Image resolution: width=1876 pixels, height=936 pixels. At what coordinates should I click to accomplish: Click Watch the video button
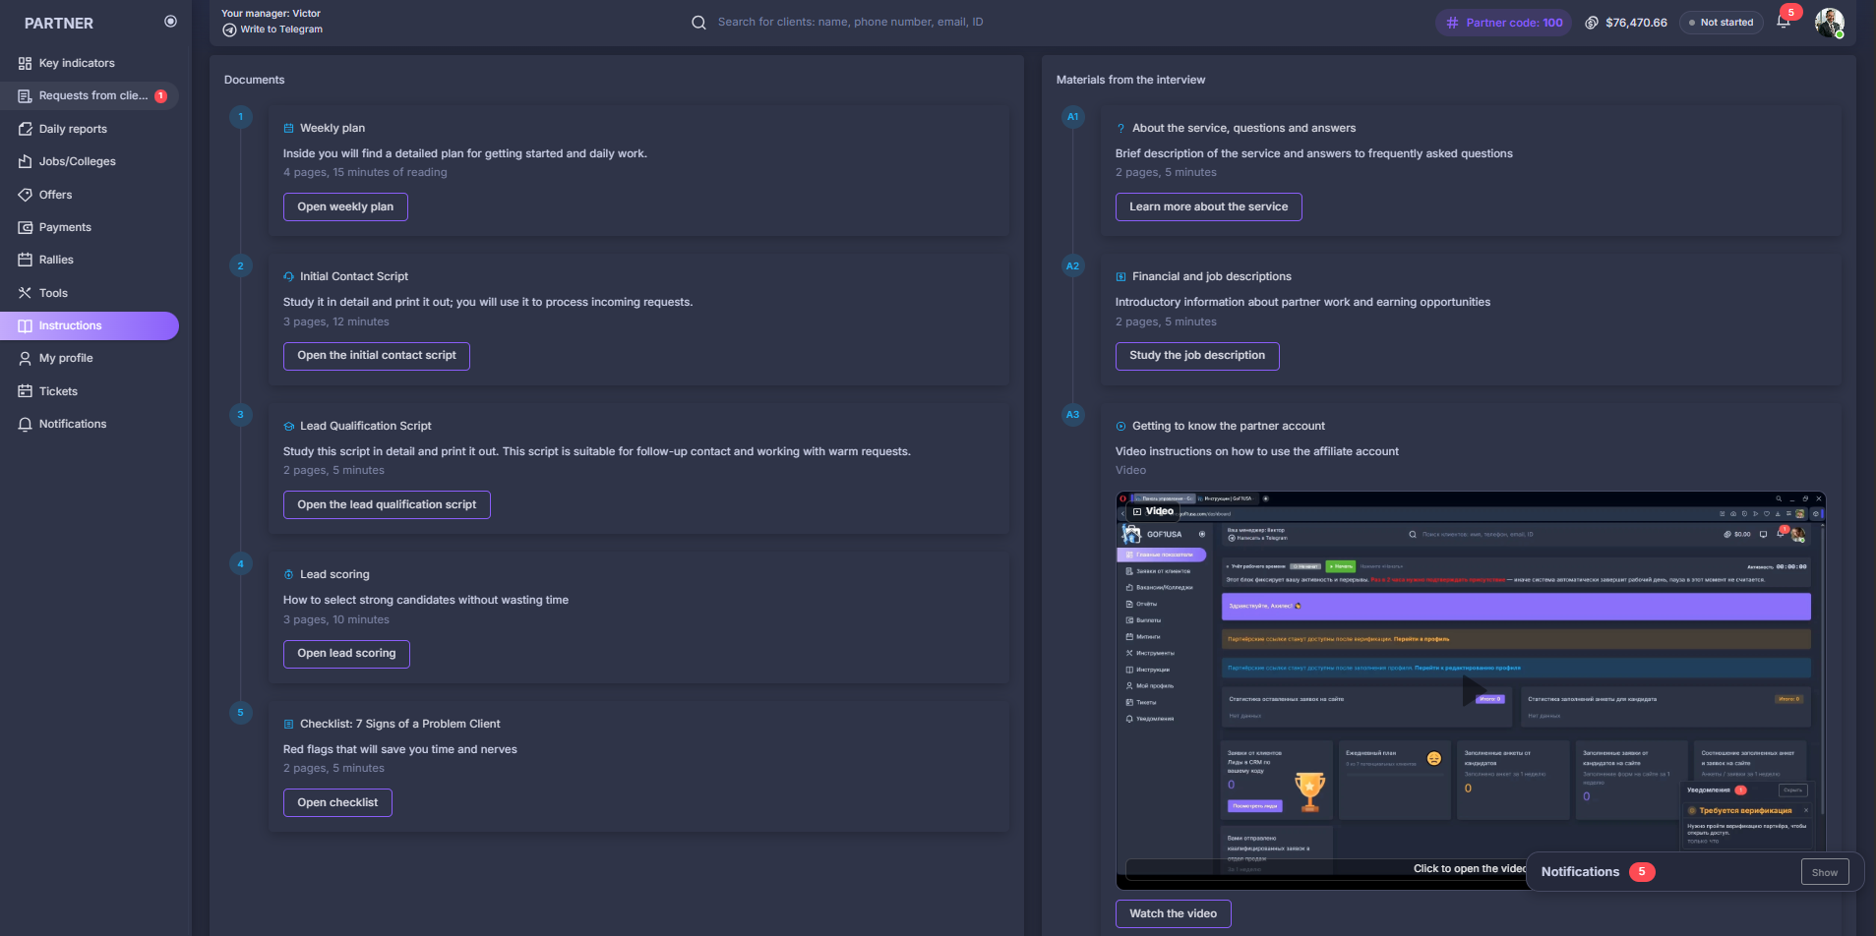[x=1173, y=913]
